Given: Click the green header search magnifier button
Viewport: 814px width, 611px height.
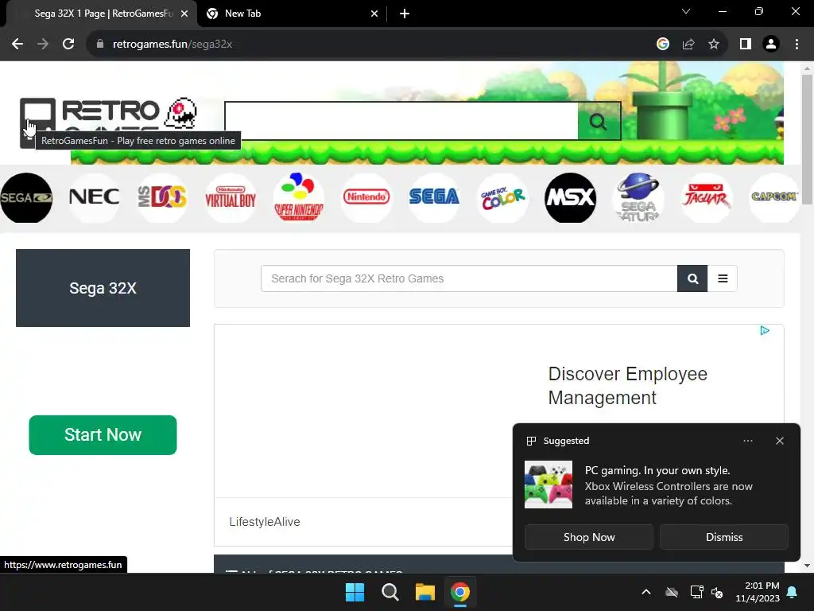Looking at the screenshot, I should (599, 121).
